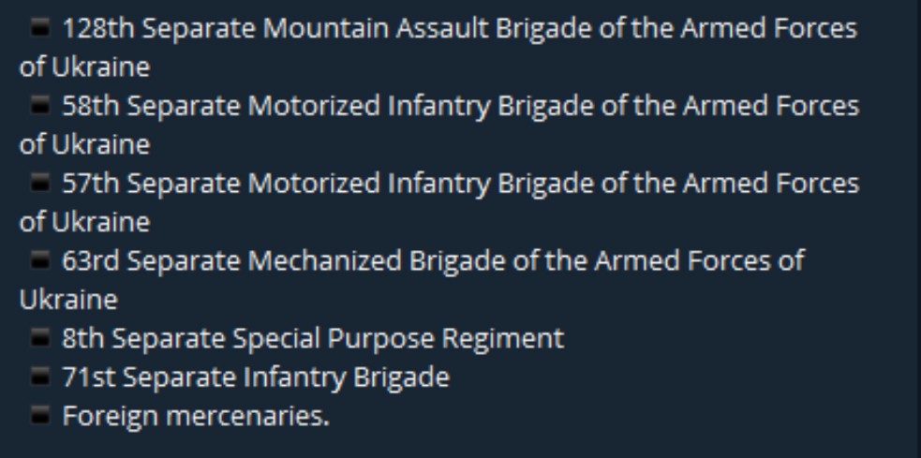Image resolution: width=921 pixels, height=458 pixels.
Task: Select bullet icon before 71st Separate Infantry Brigade
Action: pyautogui.click(x=39, y=377)
